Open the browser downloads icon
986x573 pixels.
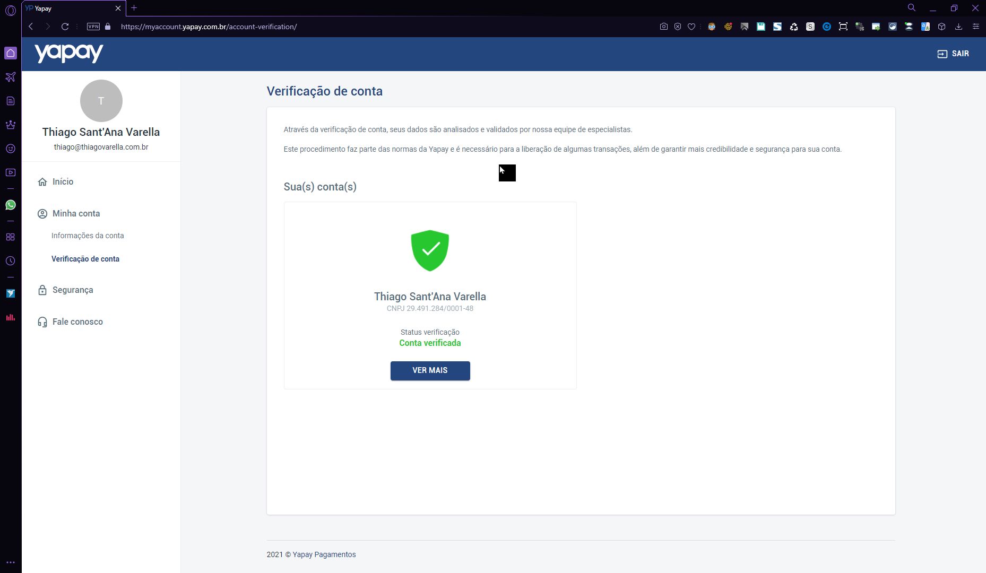click(958, 27)
